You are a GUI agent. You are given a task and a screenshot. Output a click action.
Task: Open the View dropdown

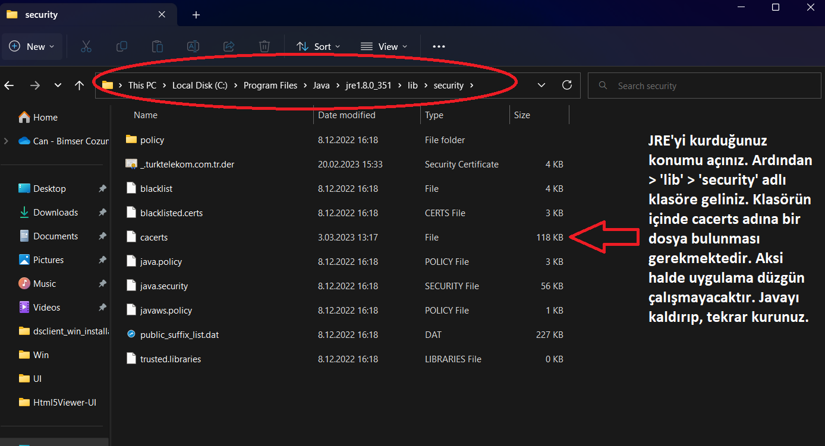click(x=384, y=46)
